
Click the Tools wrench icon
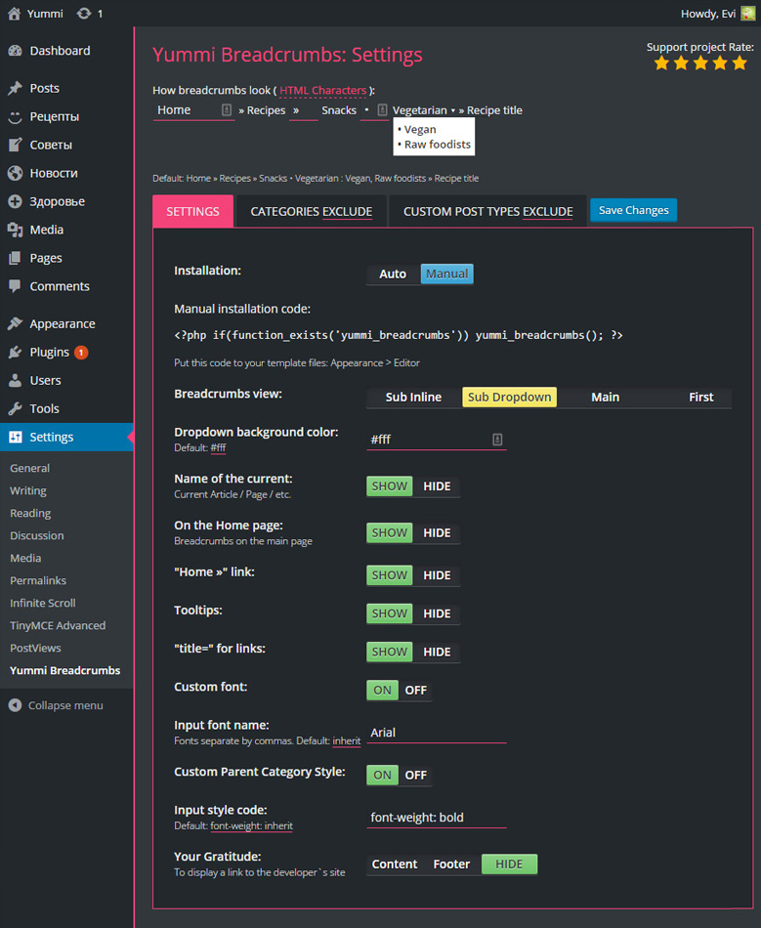click(15, 408)
